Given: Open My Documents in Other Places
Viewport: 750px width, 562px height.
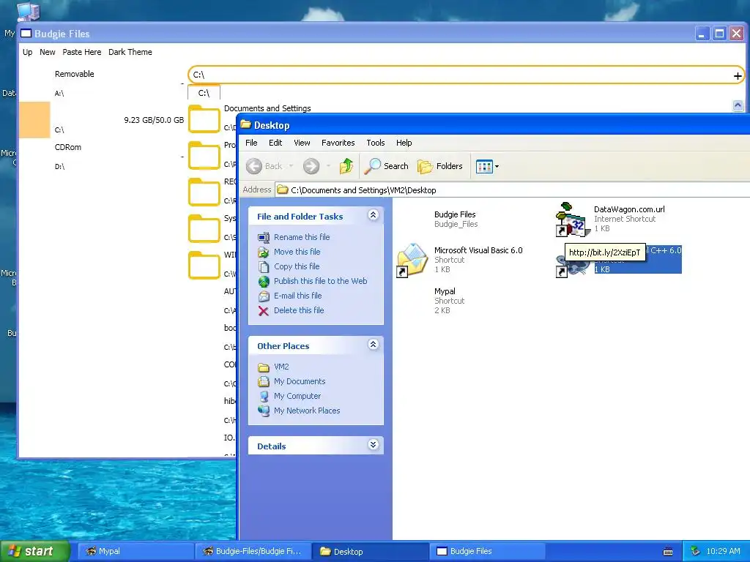Looking at the screenshot, I should tap(300, 381).
